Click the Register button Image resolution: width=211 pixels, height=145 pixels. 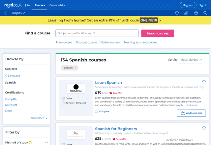click(x=188, y=5)
